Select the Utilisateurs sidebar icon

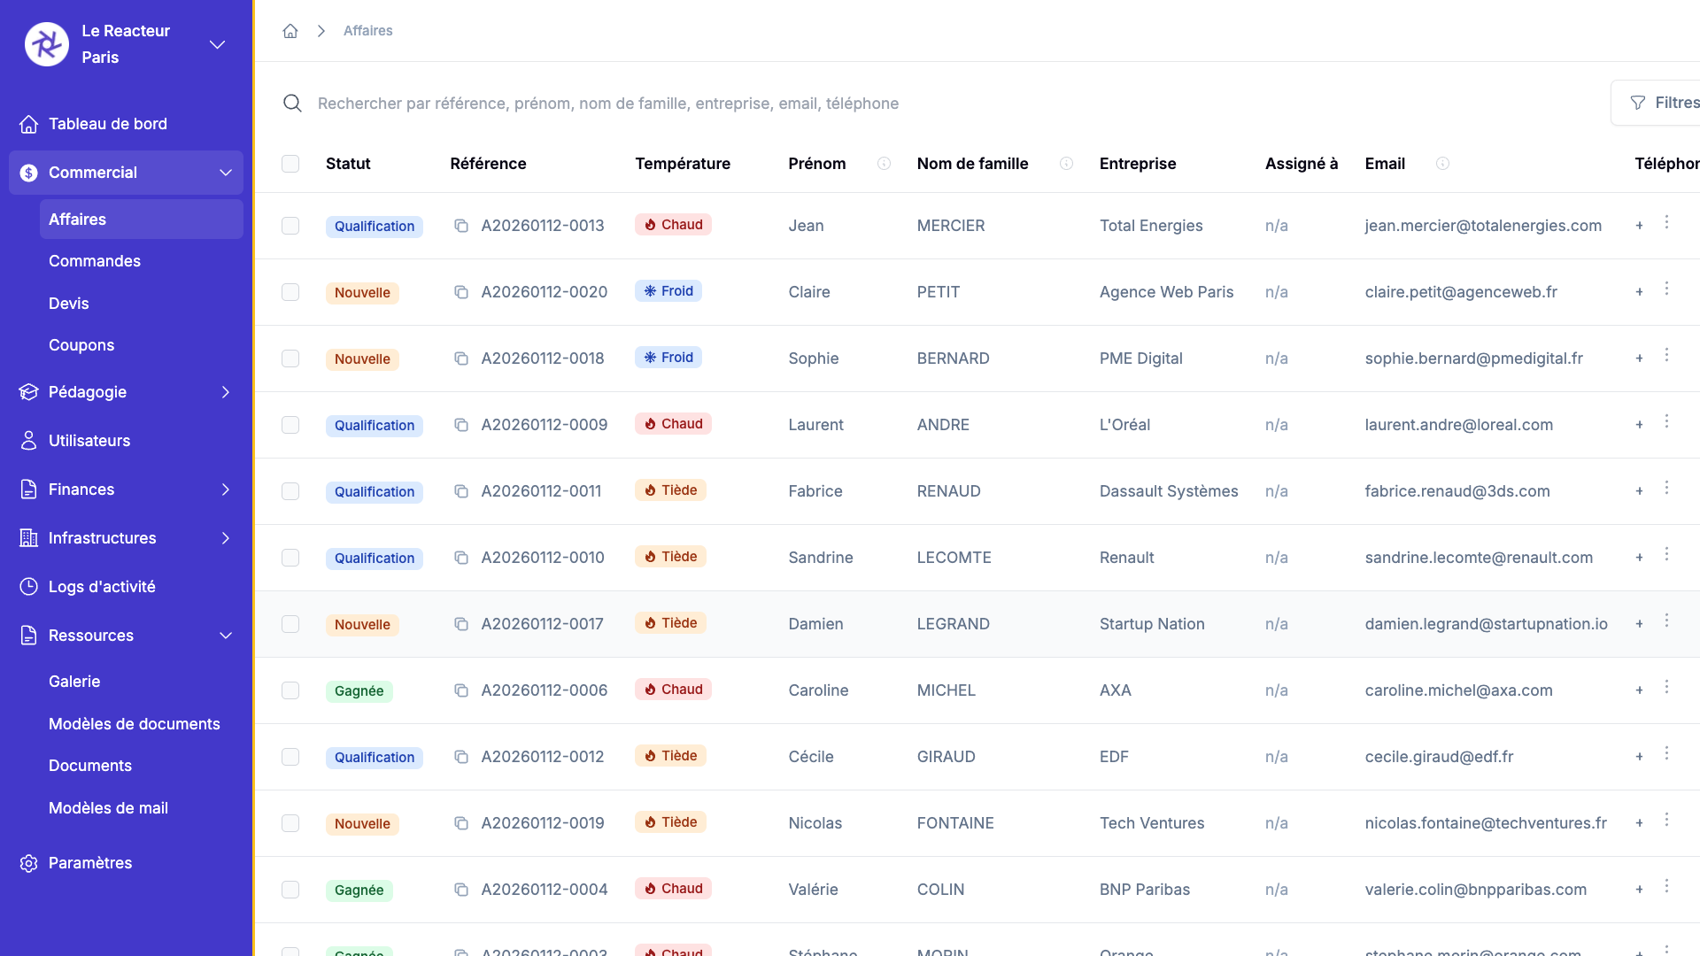[x=29, y=440]
